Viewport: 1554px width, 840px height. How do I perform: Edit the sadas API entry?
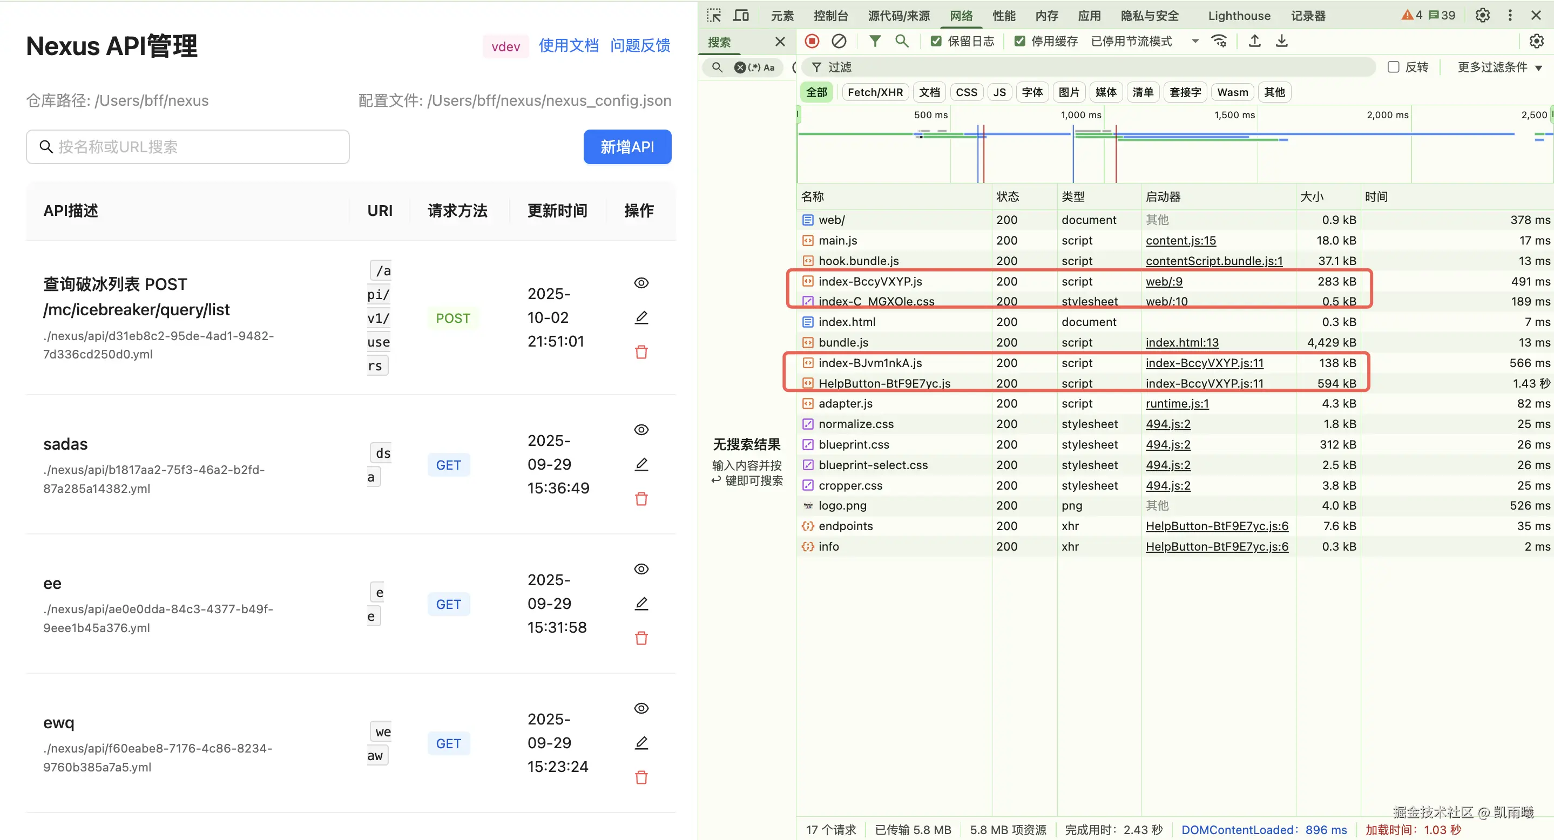(641, 464)
